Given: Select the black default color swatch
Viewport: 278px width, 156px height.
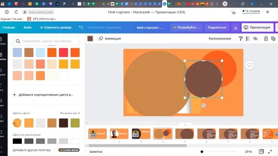Looking at the screenshot, I should coord(17,141).
